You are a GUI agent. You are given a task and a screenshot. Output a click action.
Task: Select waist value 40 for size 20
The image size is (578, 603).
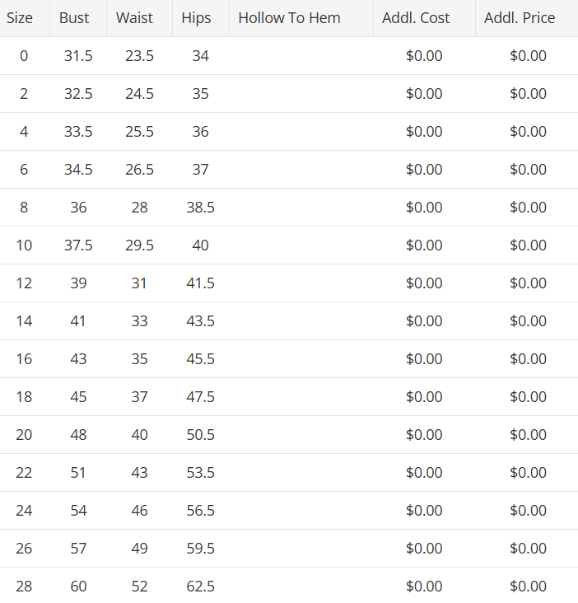coord(139,435)
